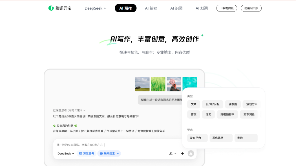Click the globe icon in 联网搜索
Screen dimensions: 296x166
(x=101, y=153)
